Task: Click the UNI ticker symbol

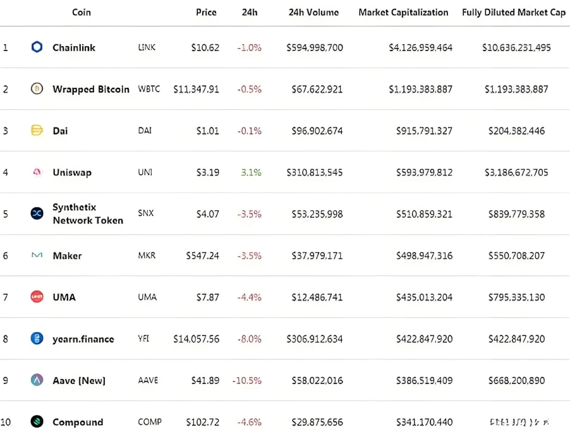Action: point(145,172)
